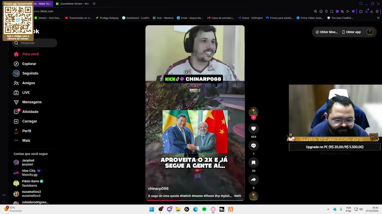382x214 pixels.
Task: Like the video with heart icon
Action: (253, 128)
